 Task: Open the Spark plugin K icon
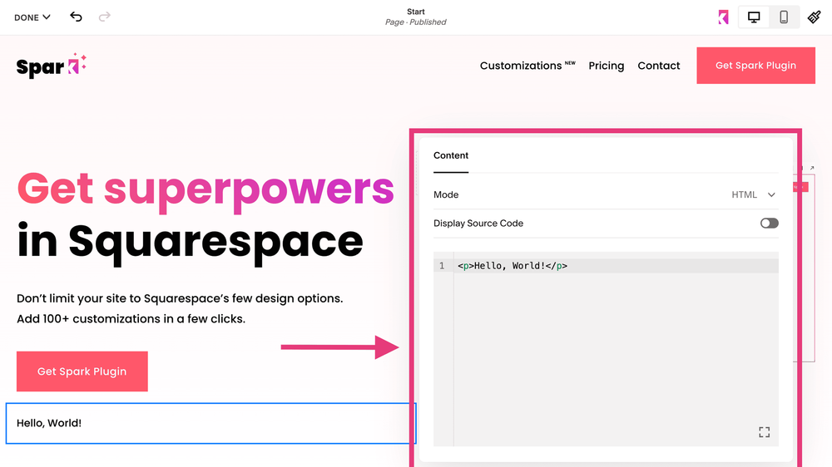723,17
